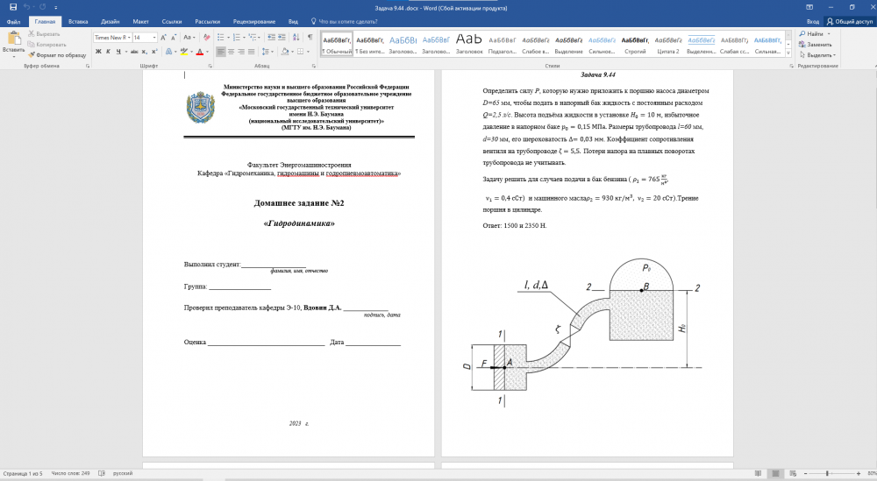Click the Redo icon in the quick access toolbar
This screenshot has height=481, width=877.
pos(42,7)
